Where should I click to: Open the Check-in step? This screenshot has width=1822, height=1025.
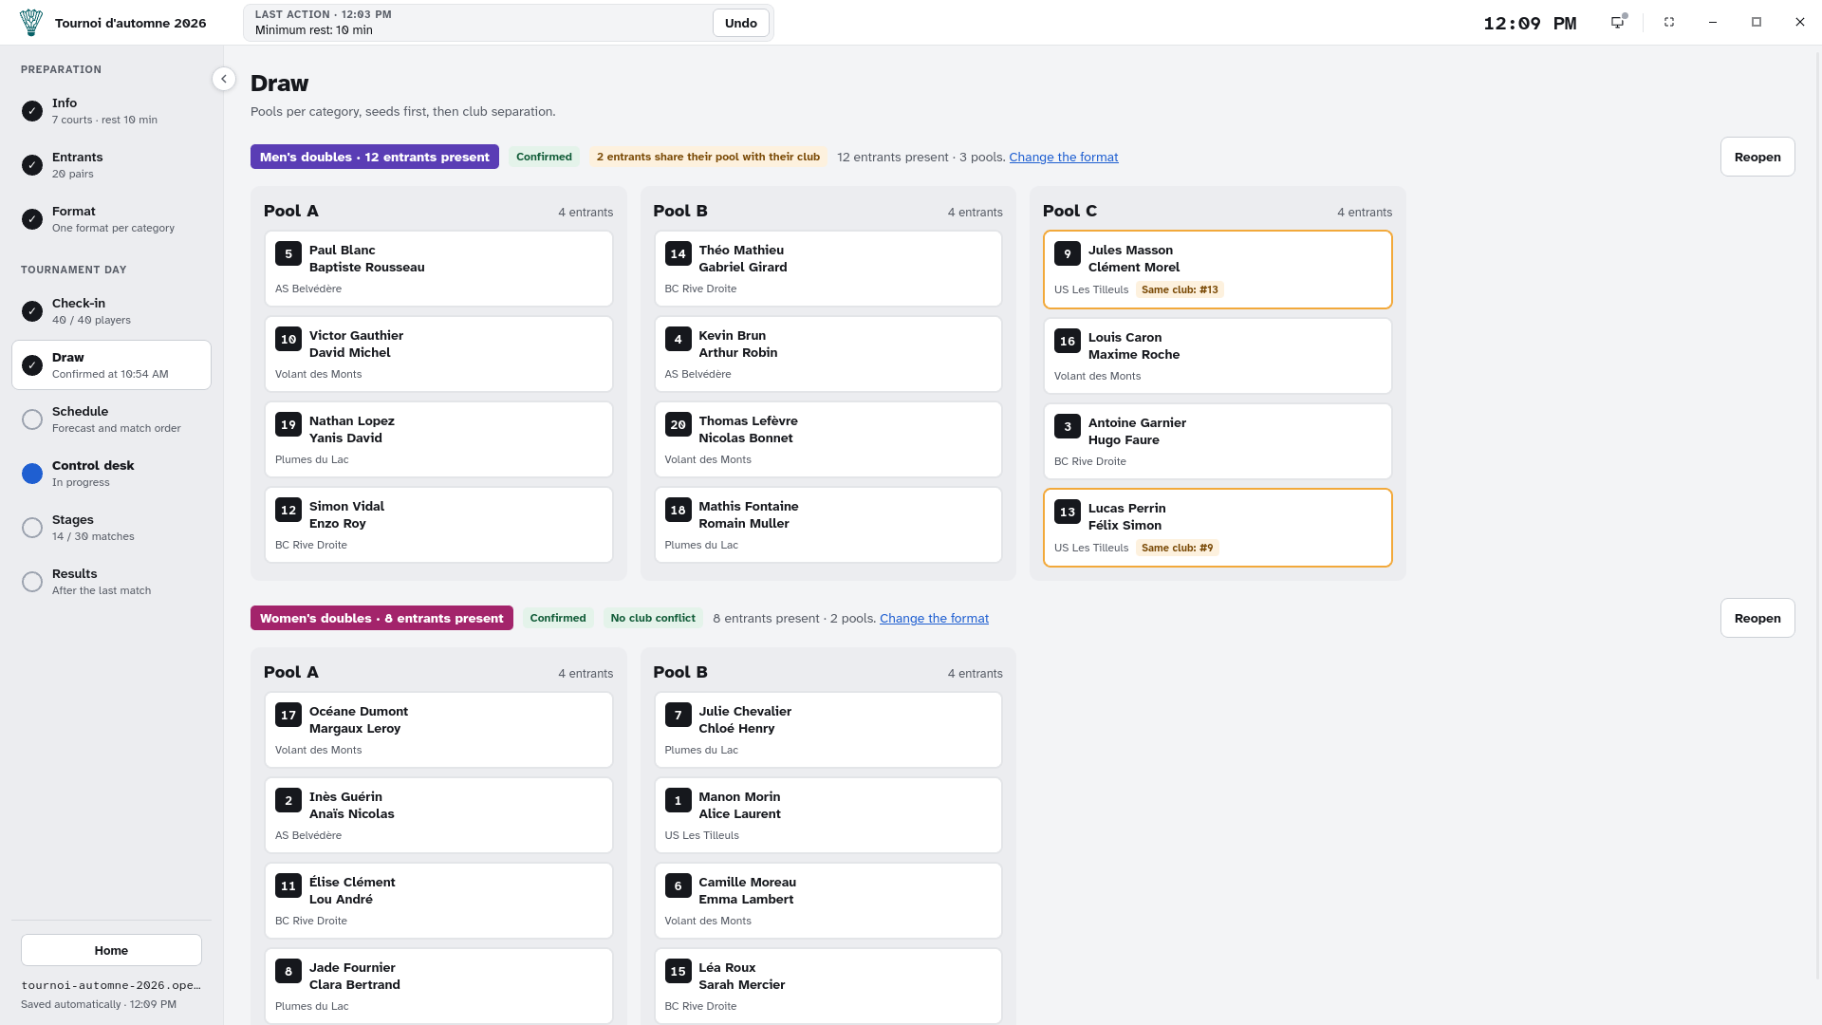[x=111, y=311]
